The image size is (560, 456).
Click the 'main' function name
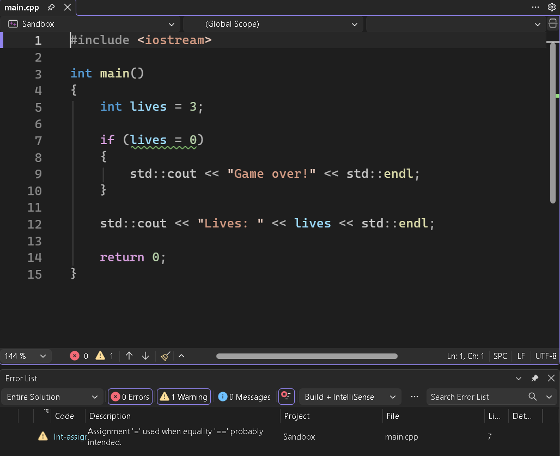coord(114,73)
